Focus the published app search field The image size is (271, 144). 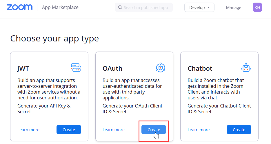146,8
